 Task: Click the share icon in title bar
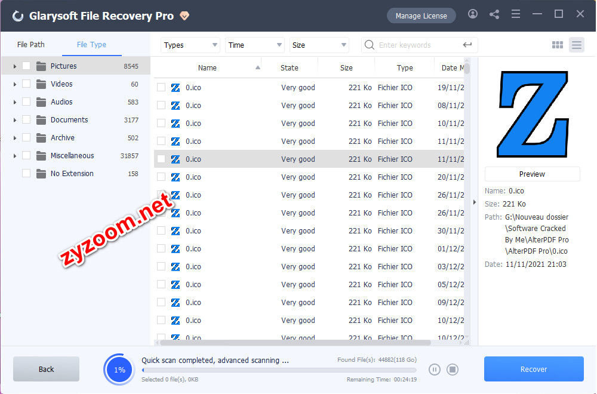[x=494, y=14]
